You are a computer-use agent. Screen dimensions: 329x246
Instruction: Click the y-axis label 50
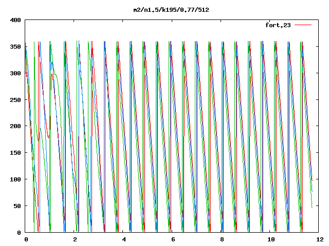click(17, 206)
